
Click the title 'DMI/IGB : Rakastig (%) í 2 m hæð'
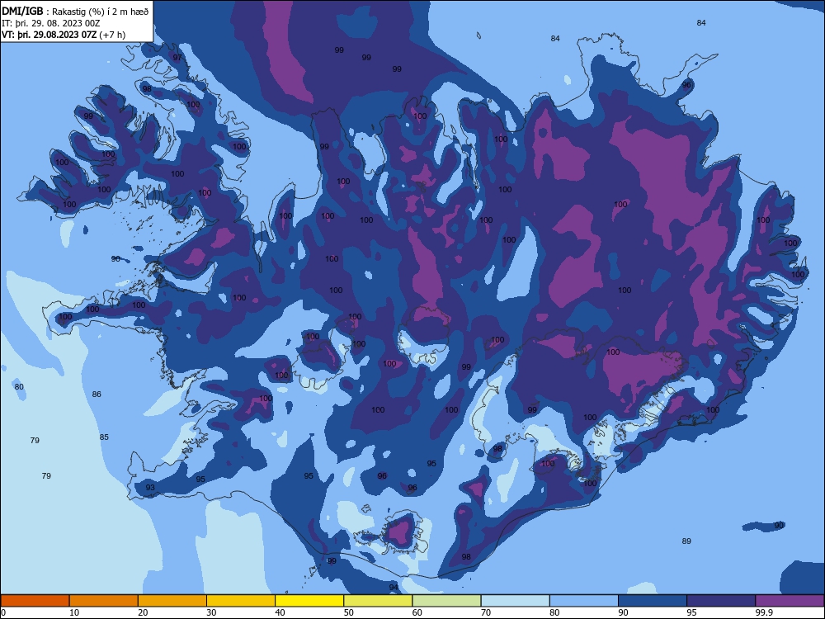click(75, 12)
